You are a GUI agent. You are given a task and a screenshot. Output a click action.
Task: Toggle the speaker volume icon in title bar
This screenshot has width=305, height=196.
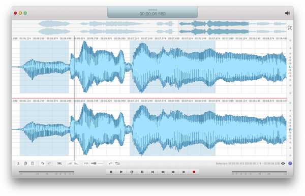coord(288,13)
